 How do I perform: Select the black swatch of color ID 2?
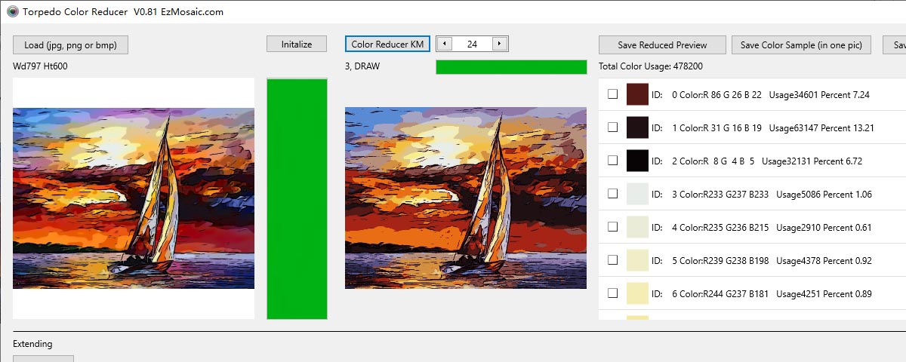pos(638,161)
